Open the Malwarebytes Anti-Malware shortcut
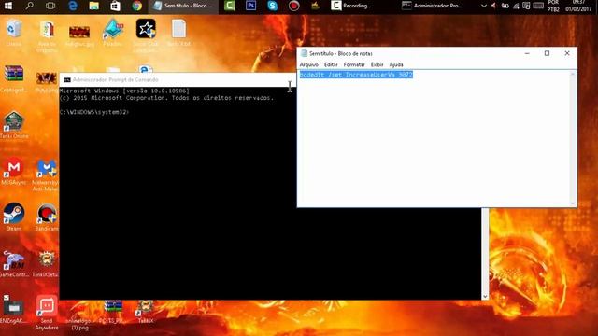Viewport: 598px width, 336px height. click(x=46, y=175)
